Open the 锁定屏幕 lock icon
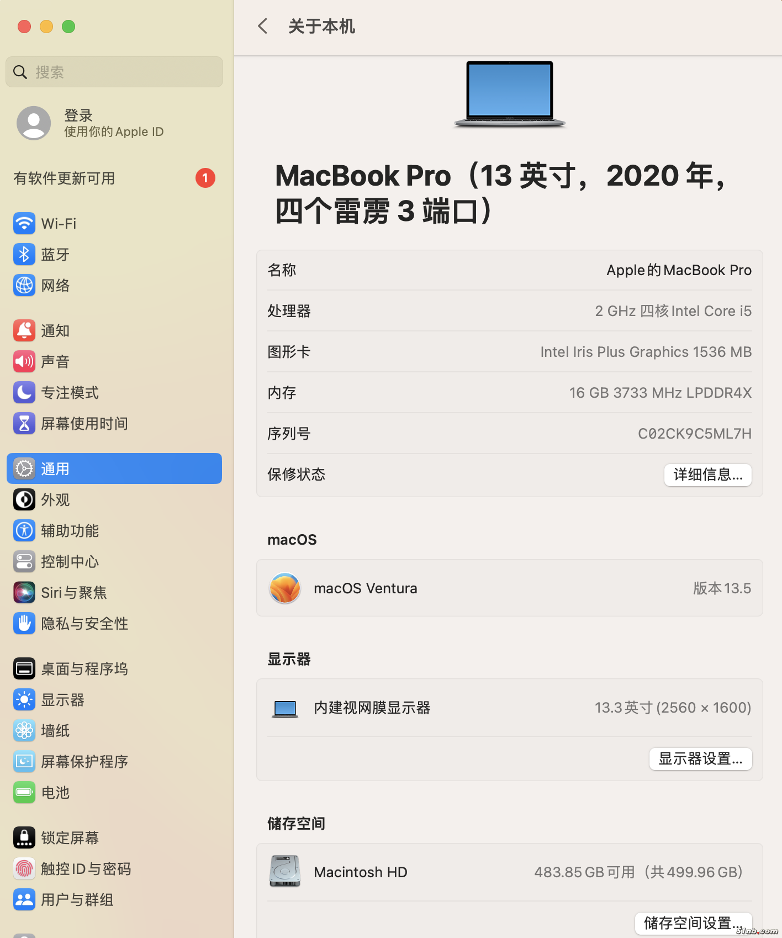The height and width of the screenshot is (938, 782). tap(24, 837)
